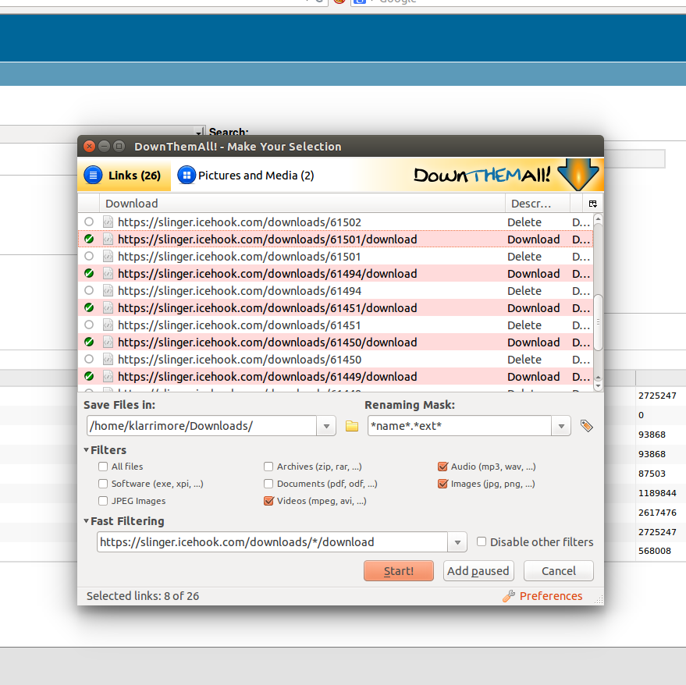
Task: Click the Fast Filtering text field
Action: pos(272,542)
